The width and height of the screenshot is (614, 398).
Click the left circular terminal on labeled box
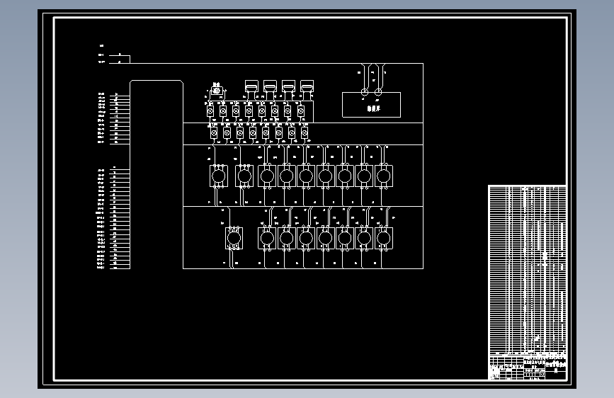tap(365, 92)
